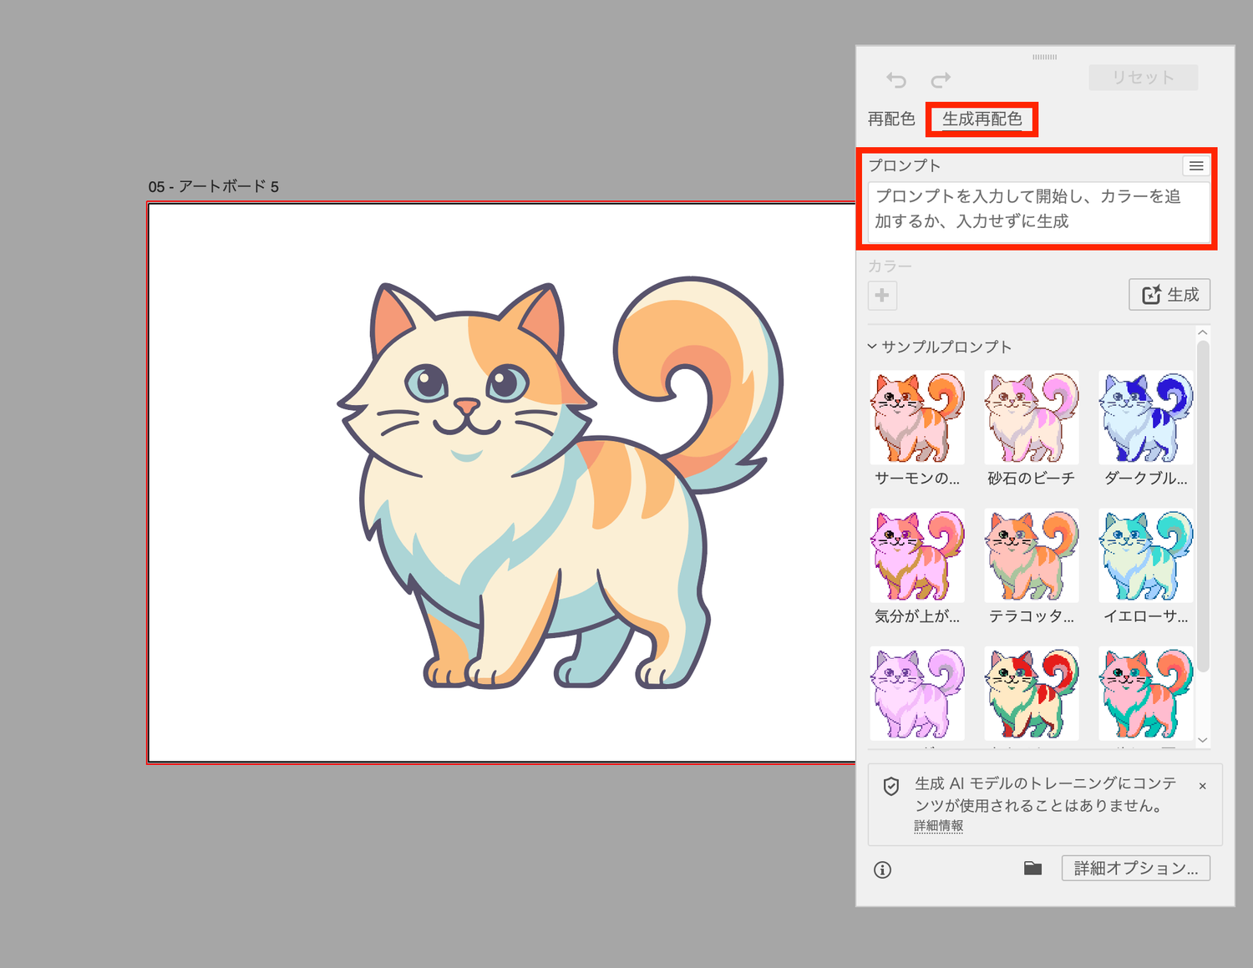1253x968 pixels.
Task: Dismiss the 生成 AI training notice
Action: (1202, 786)
